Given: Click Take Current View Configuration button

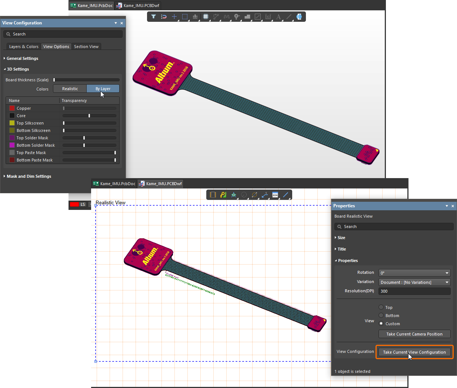Looking at the screenshot, I should [x=414, y=352].
